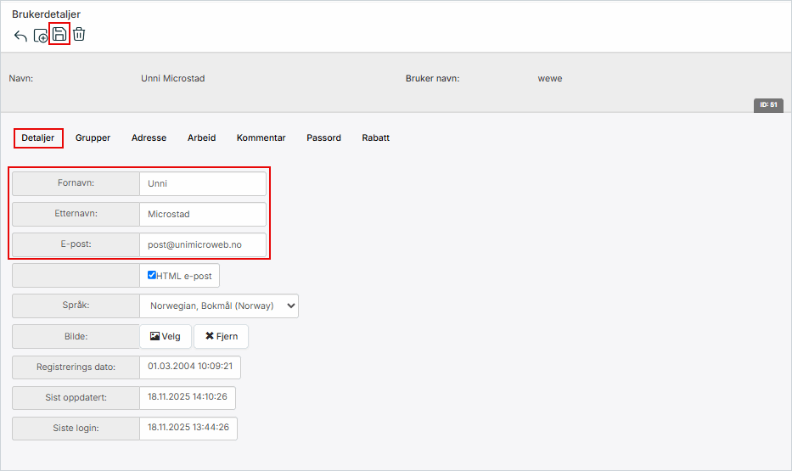This screenshot has height=471, width=792.
Task: Toggle the HTML e-post checkbox
Action: coord(152,275)
